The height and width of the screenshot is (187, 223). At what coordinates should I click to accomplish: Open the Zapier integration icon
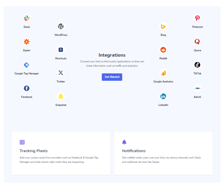(26, 42)
